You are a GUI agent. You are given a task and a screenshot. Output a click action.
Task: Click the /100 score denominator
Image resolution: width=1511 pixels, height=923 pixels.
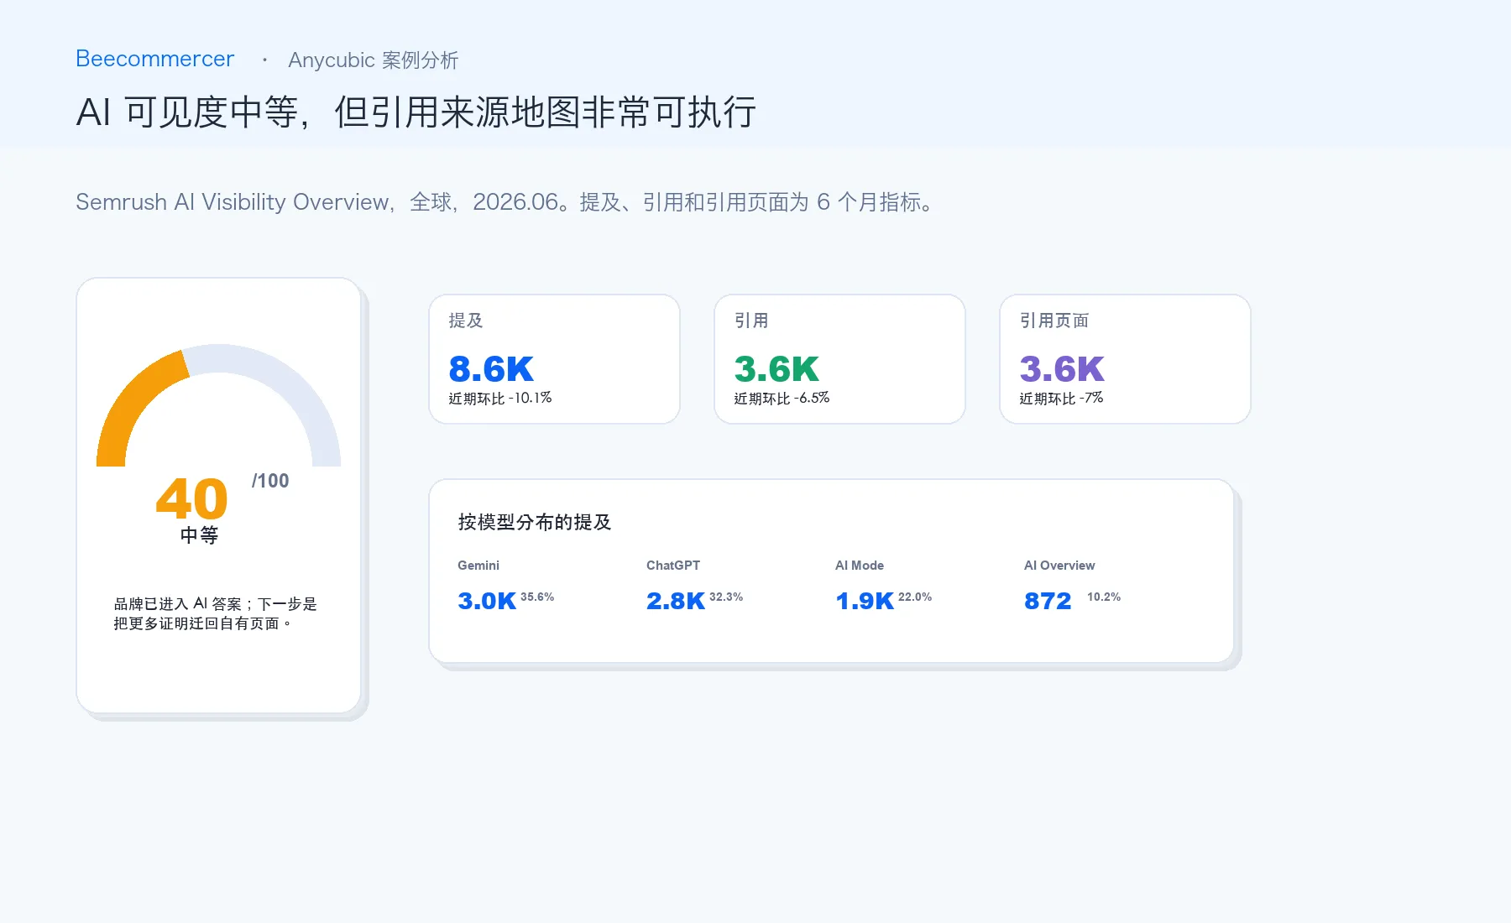[x=270, y=481]
